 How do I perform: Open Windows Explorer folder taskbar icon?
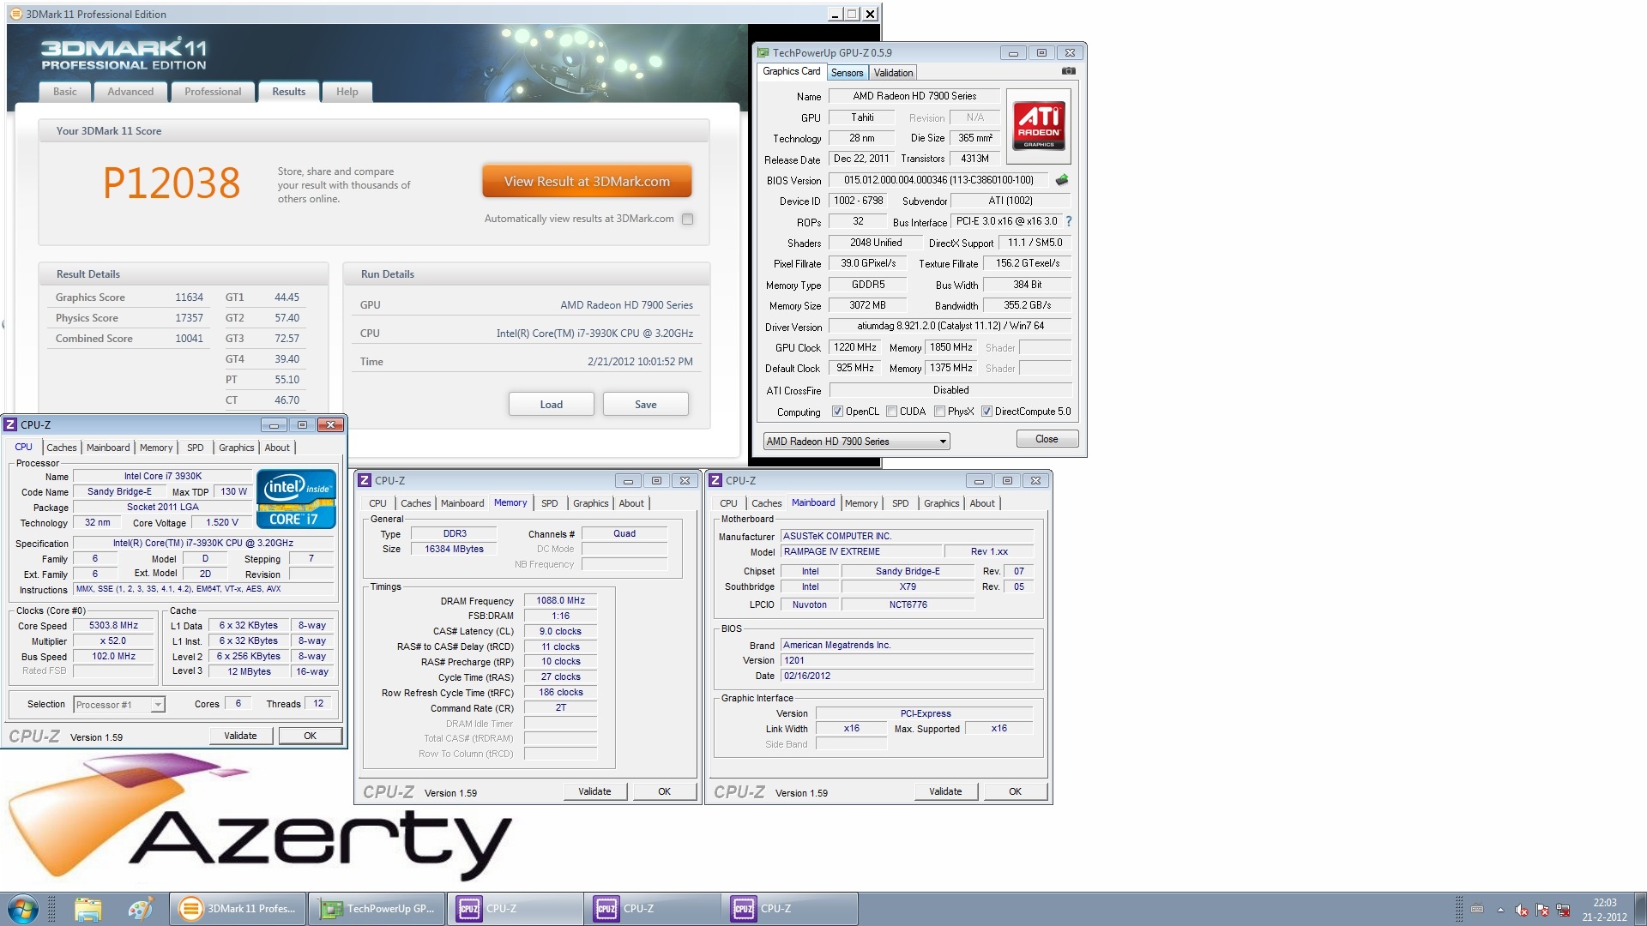pyautogui.click(x=87, y=909)
